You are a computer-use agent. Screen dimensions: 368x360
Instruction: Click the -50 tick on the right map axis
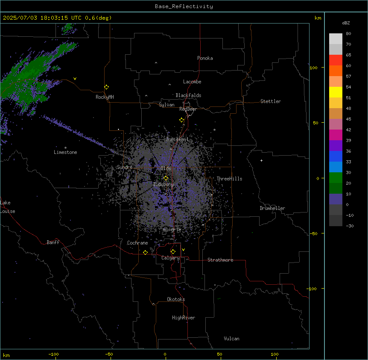(313, 233)
